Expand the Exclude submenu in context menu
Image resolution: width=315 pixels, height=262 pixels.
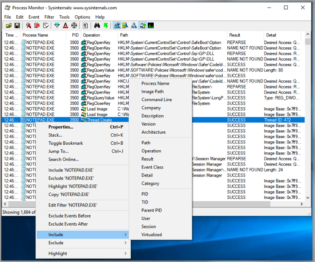click(83, 243)
